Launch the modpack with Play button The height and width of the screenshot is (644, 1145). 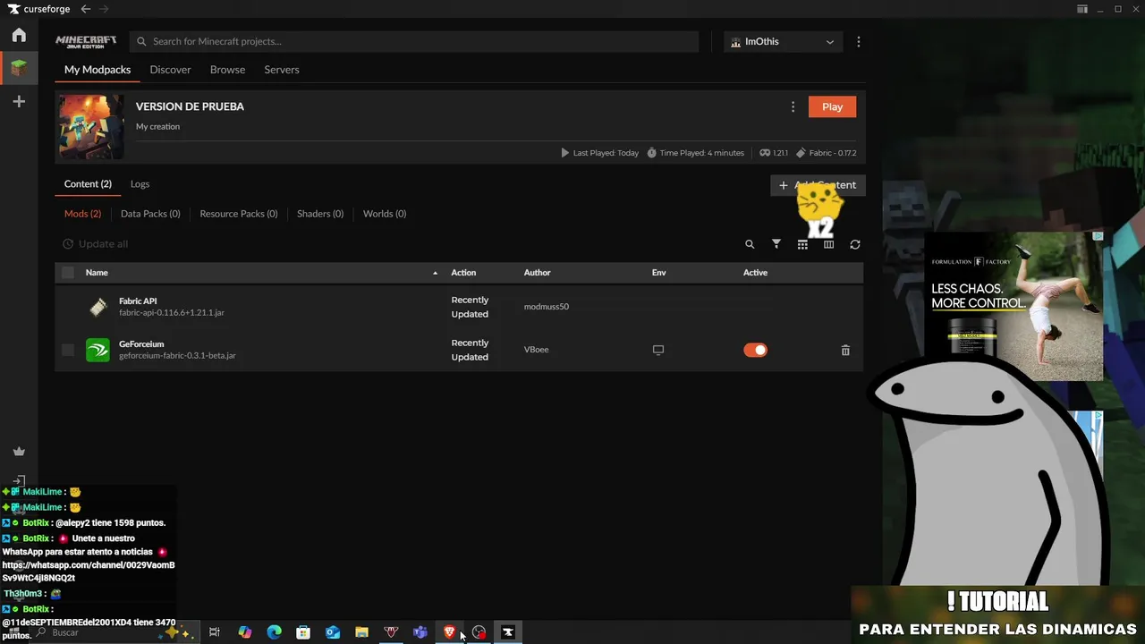[832, 106]
